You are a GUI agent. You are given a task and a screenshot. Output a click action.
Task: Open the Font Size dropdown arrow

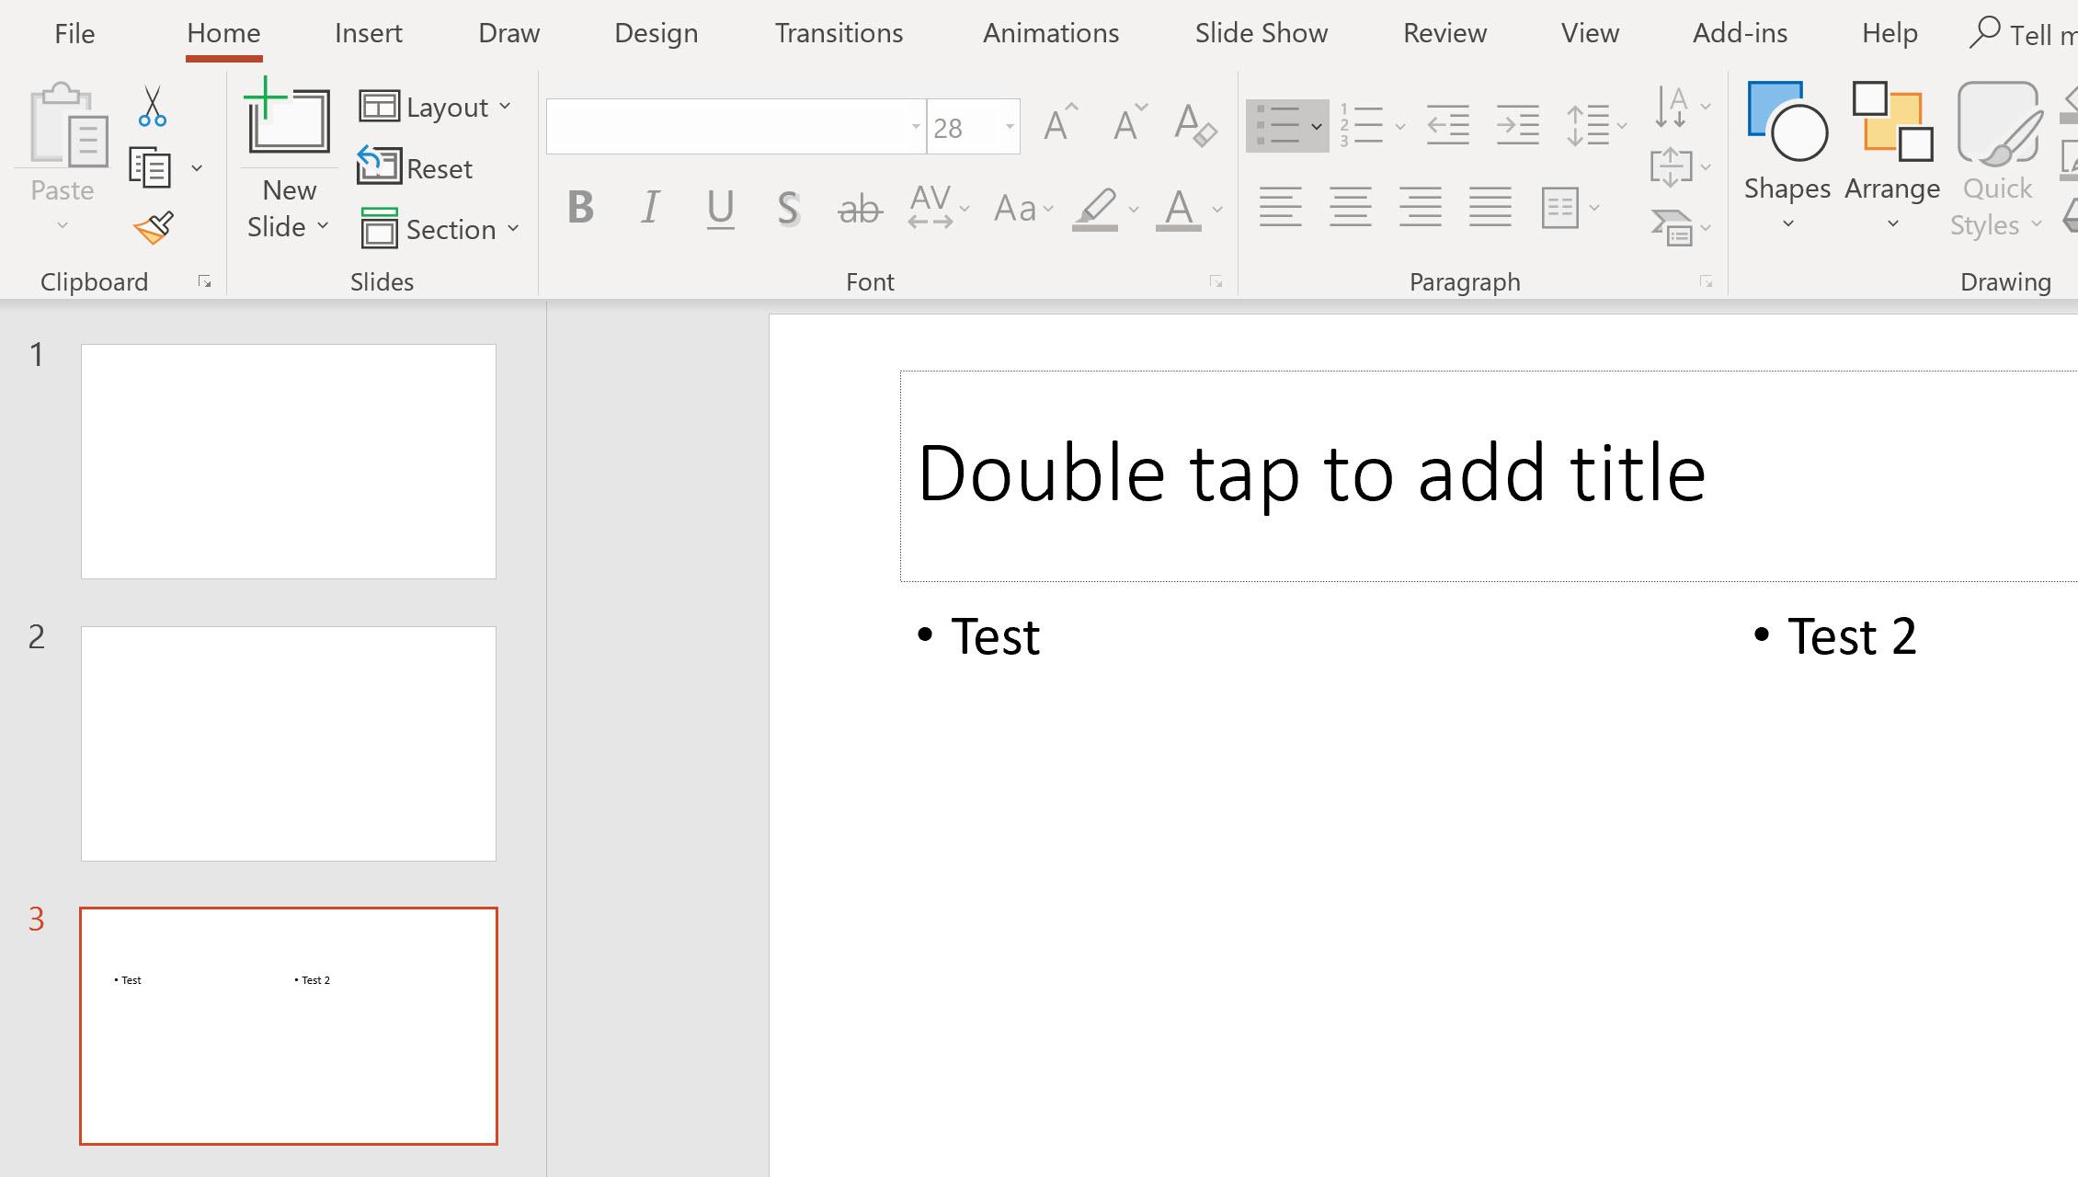tap(1009, 126)
